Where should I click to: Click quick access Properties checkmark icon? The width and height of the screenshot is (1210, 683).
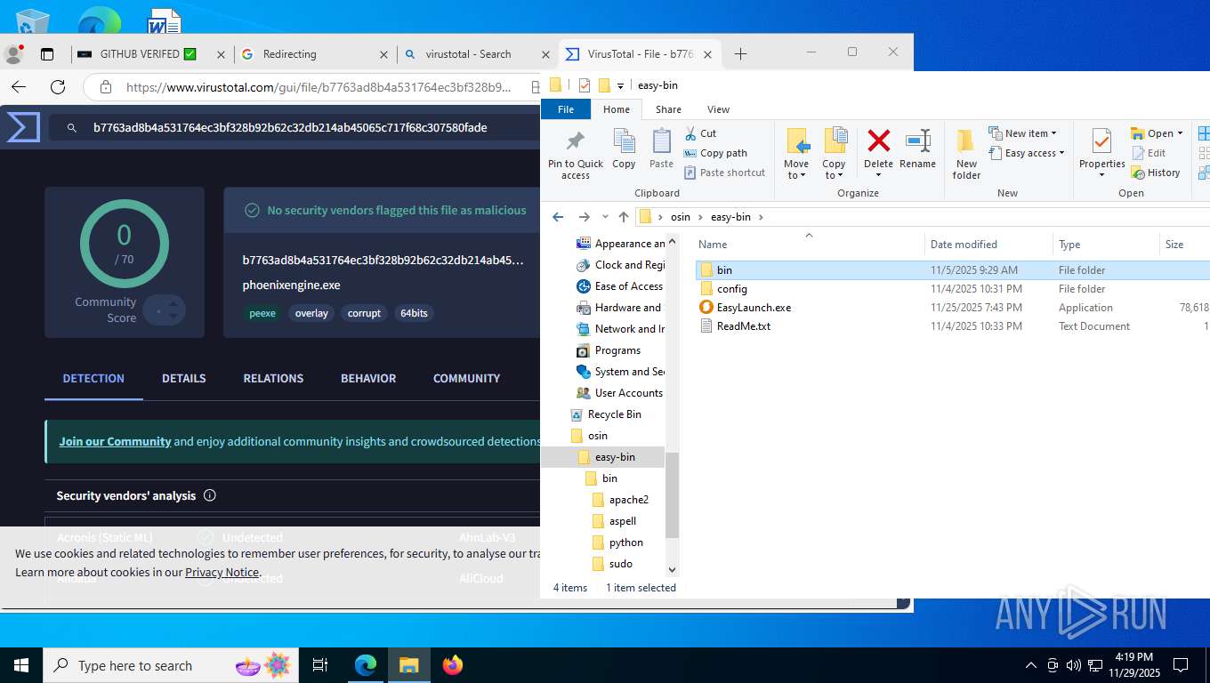[x=585, y=85]
